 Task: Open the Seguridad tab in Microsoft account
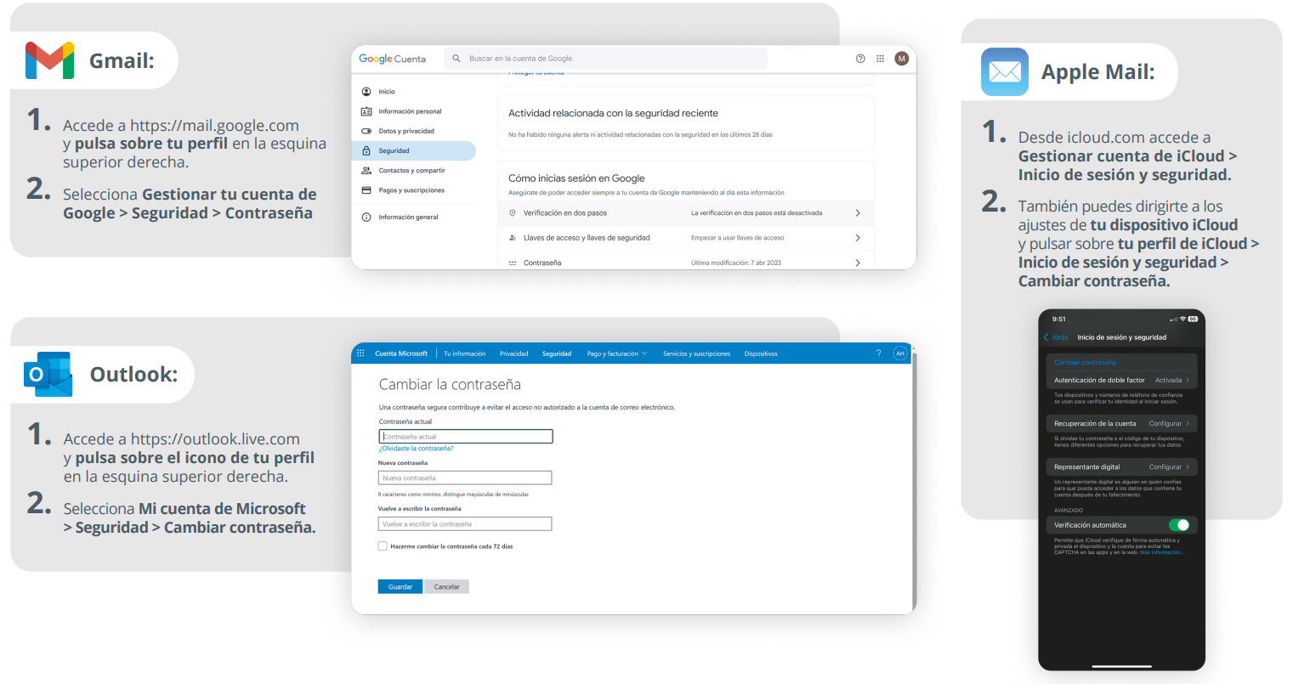557,353
